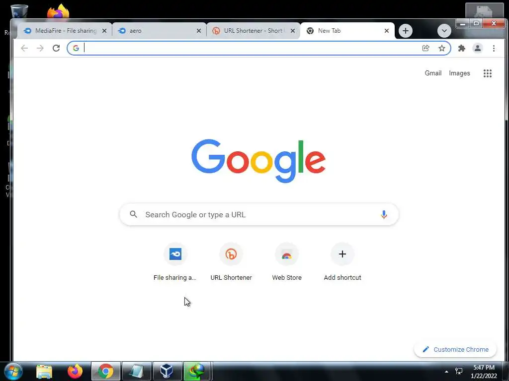The height and width of the screenshot is (381, 509).
Task: Open the Web Store shortcut
Action: pyautogui.click(x=287, y=262)
